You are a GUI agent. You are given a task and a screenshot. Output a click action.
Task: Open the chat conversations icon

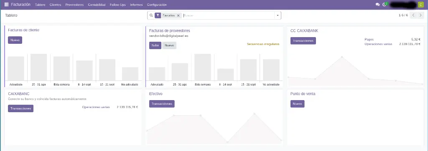[x=377, y=5]
